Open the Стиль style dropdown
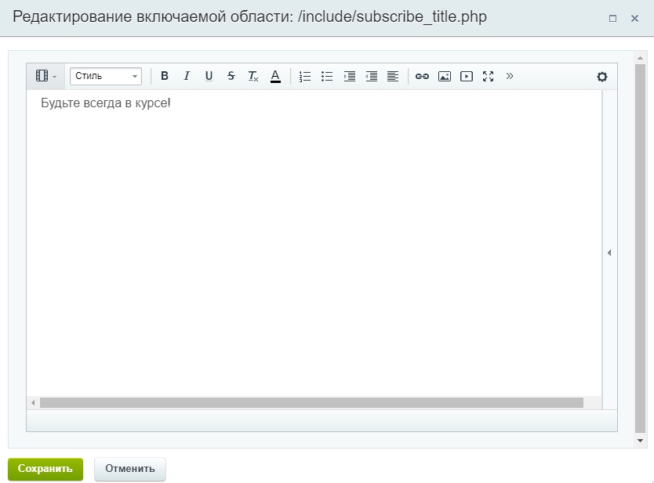The width and height of the screenshot is (654, 483). (106, 76)
